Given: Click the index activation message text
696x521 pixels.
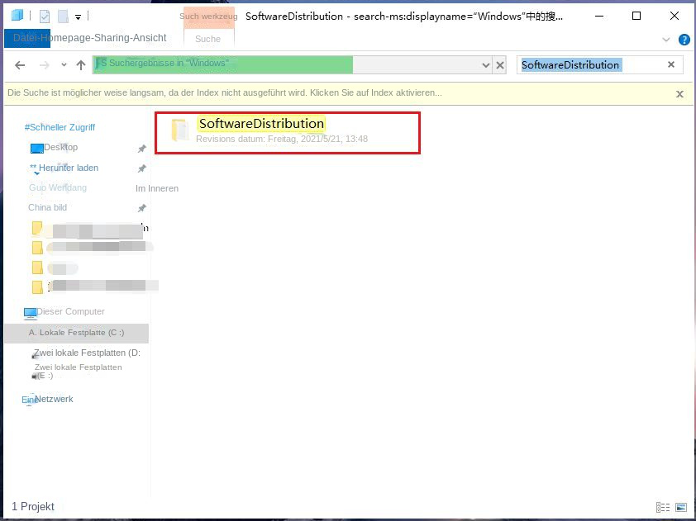Looking at the screenshot, I should click(x=224, y=93).
